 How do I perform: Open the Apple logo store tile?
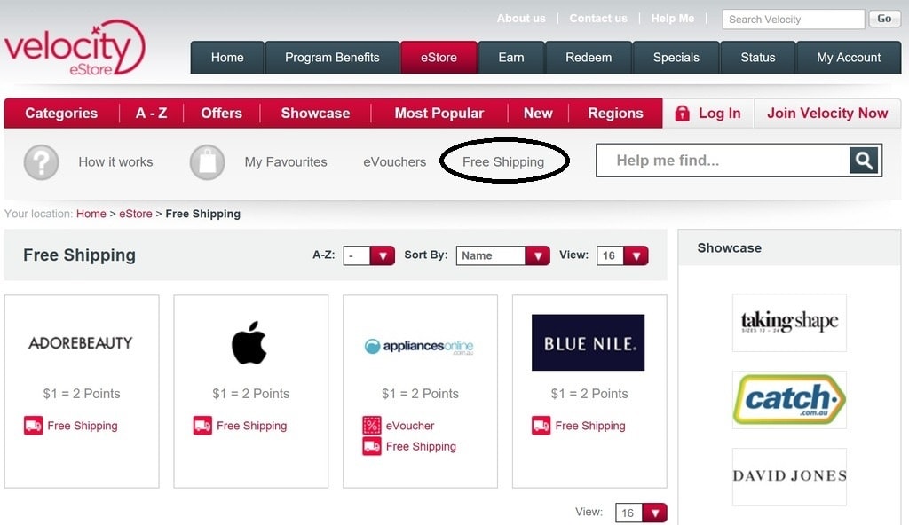pyautogui.click(x=250, y=391)
